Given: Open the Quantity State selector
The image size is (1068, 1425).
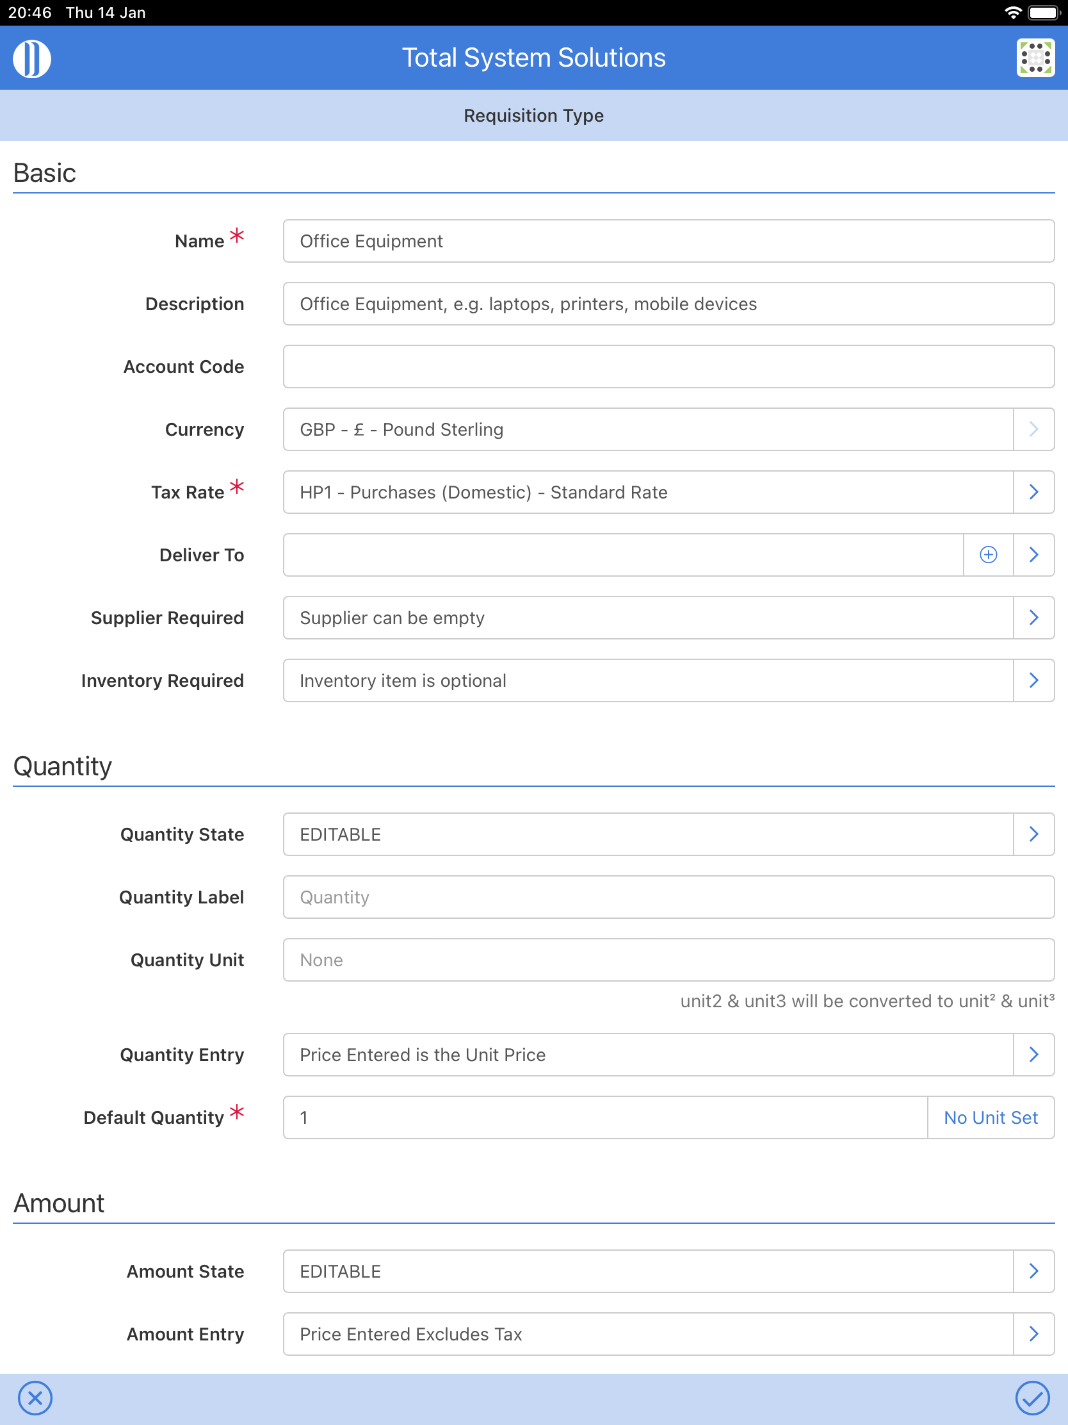Looking at the screenshot, I should (x=1034, y=834).
